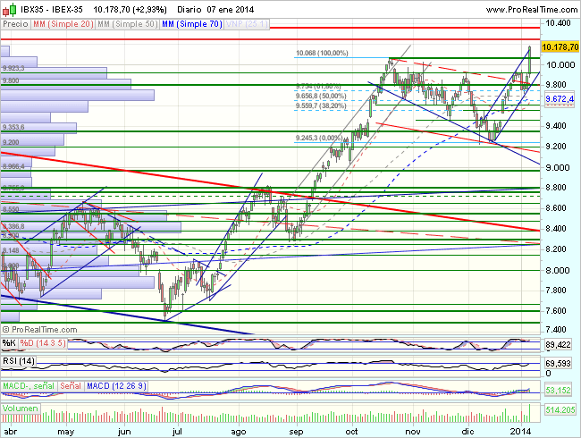This screenshot has width=581, height=438.
Task: Select the %K stochastic label
Action: tap(9, 342)
